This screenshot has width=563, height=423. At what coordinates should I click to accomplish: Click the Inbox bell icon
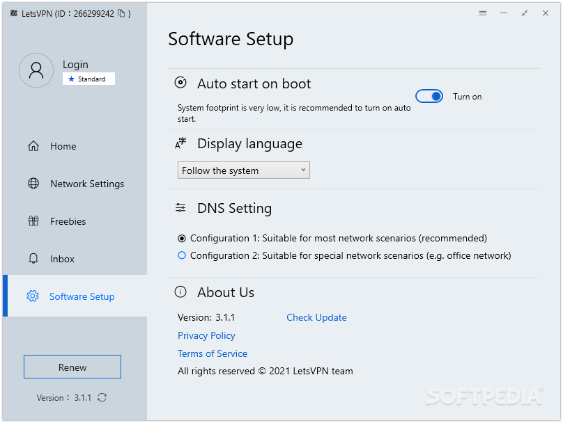(33, 259)
